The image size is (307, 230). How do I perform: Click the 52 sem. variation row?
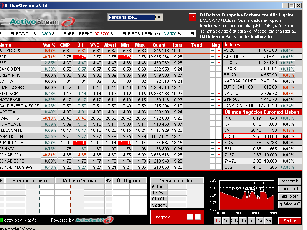[177, 205]
